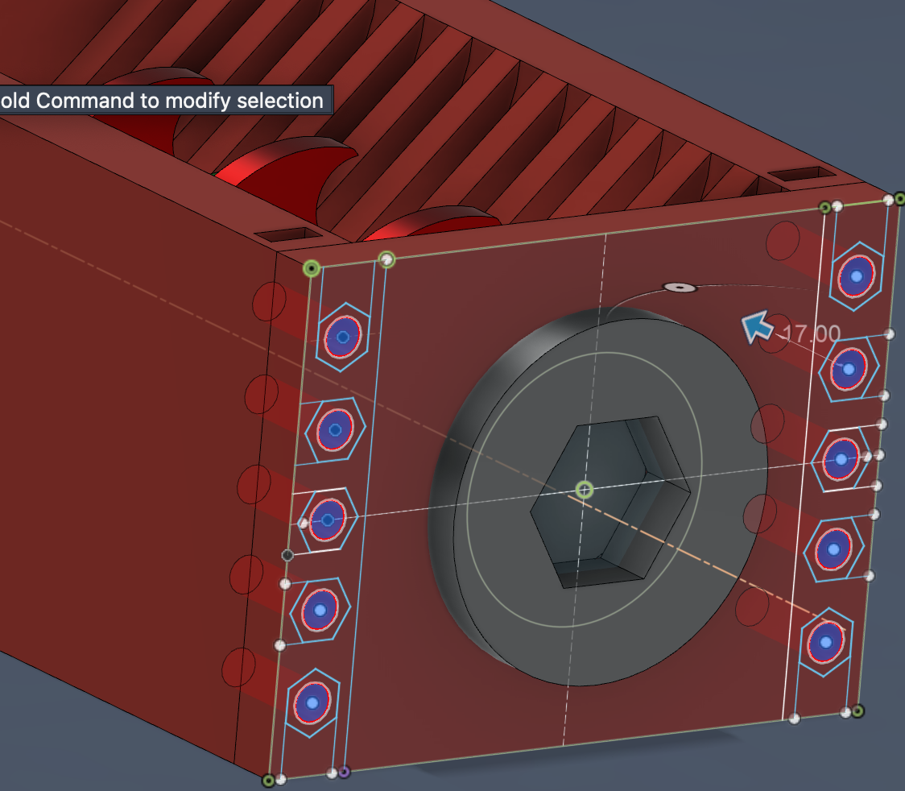Click the 17.00 dimension value
The image size is (905, 791).
point(811,333)
